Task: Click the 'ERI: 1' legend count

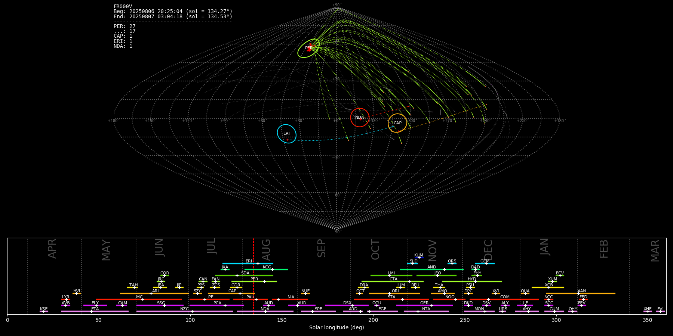Action: tap(123, 41)
